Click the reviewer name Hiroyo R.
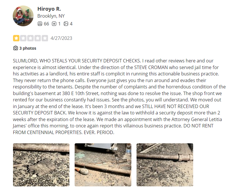Image resolution: width=232 pixels, height=191 pixels. [49, 9]
